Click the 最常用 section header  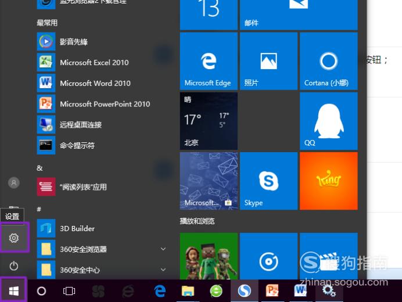pyautogui.click(x=47, y=23)
